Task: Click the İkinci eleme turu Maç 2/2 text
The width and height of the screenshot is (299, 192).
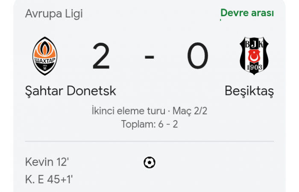Action: [x=149, y=111]
